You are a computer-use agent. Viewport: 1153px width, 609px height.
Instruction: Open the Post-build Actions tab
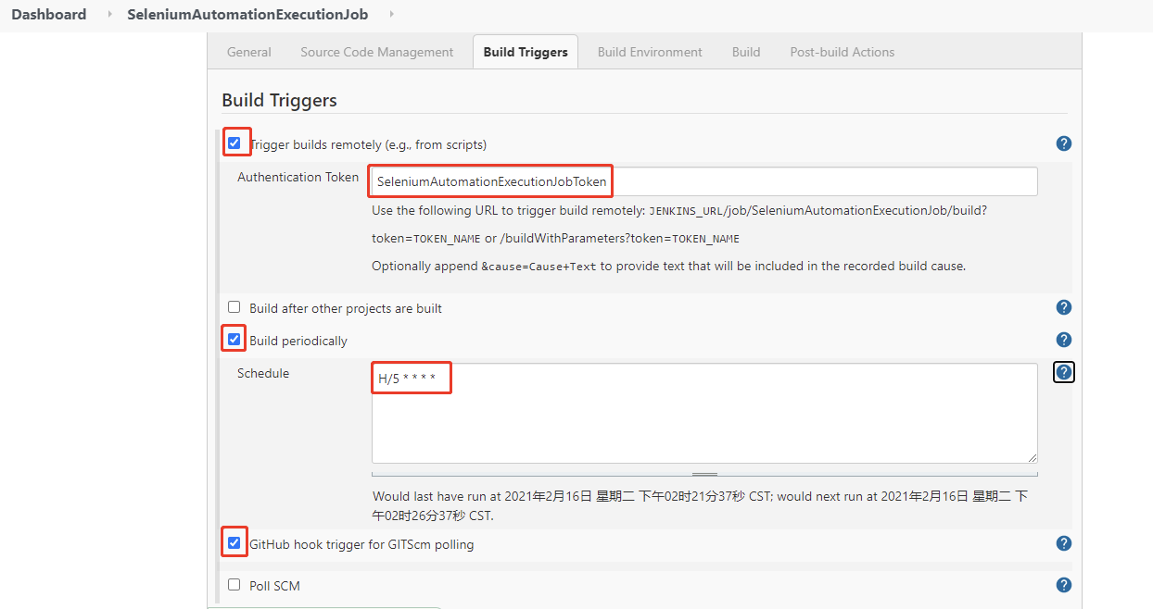842,52
